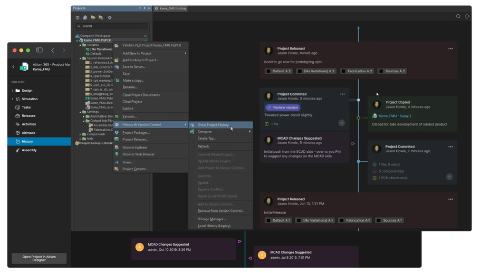Click yellow minimize button of Altium 365 window
The image size is (501, 273).
(x=21, y=51)
